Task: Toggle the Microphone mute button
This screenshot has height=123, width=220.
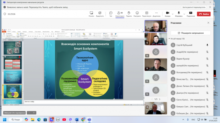Action: point(179,14)
